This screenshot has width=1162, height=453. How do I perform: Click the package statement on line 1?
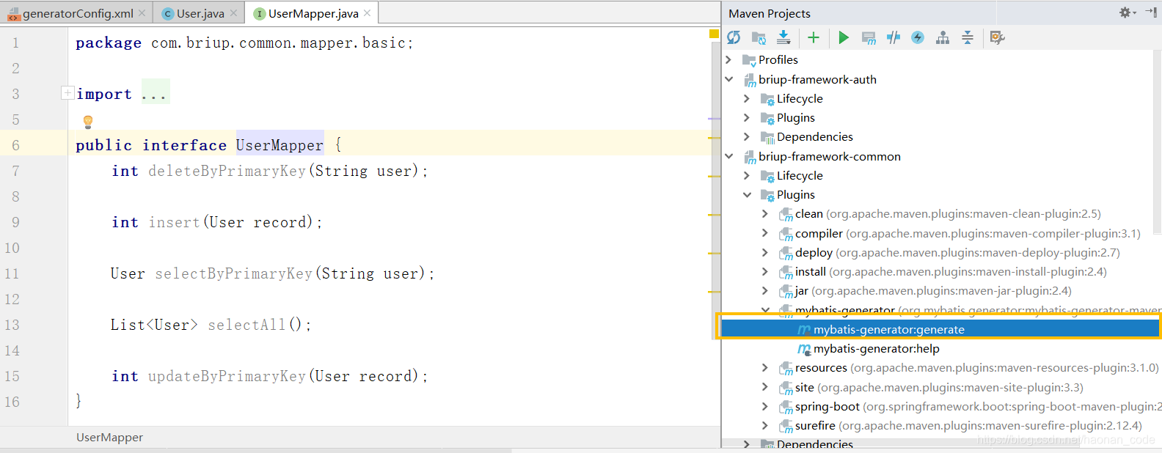pyautogui.click(x=244, y=43)
